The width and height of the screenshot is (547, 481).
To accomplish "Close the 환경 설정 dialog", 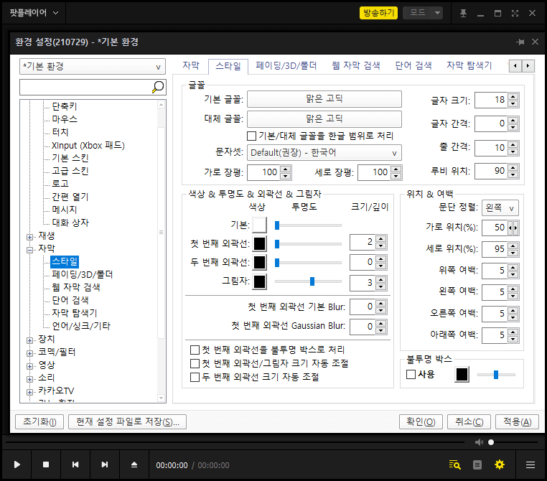I will (535, 42).
